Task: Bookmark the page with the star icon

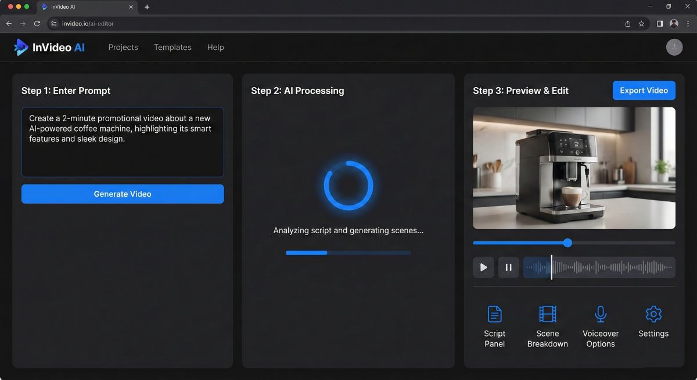Action: [x=641, y=24]
